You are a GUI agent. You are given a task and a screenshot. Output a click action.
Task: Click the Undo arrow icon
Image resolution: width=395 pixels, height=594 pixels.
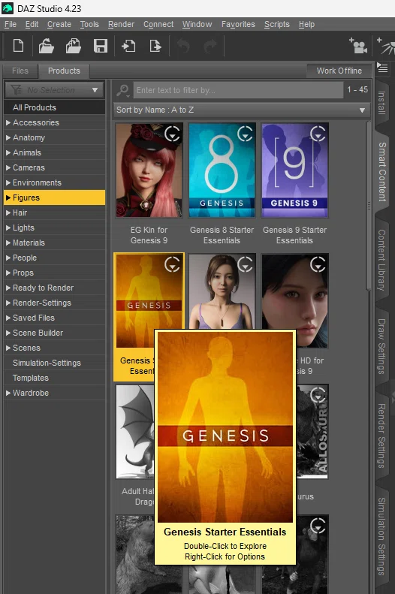[x=183, y=47]
